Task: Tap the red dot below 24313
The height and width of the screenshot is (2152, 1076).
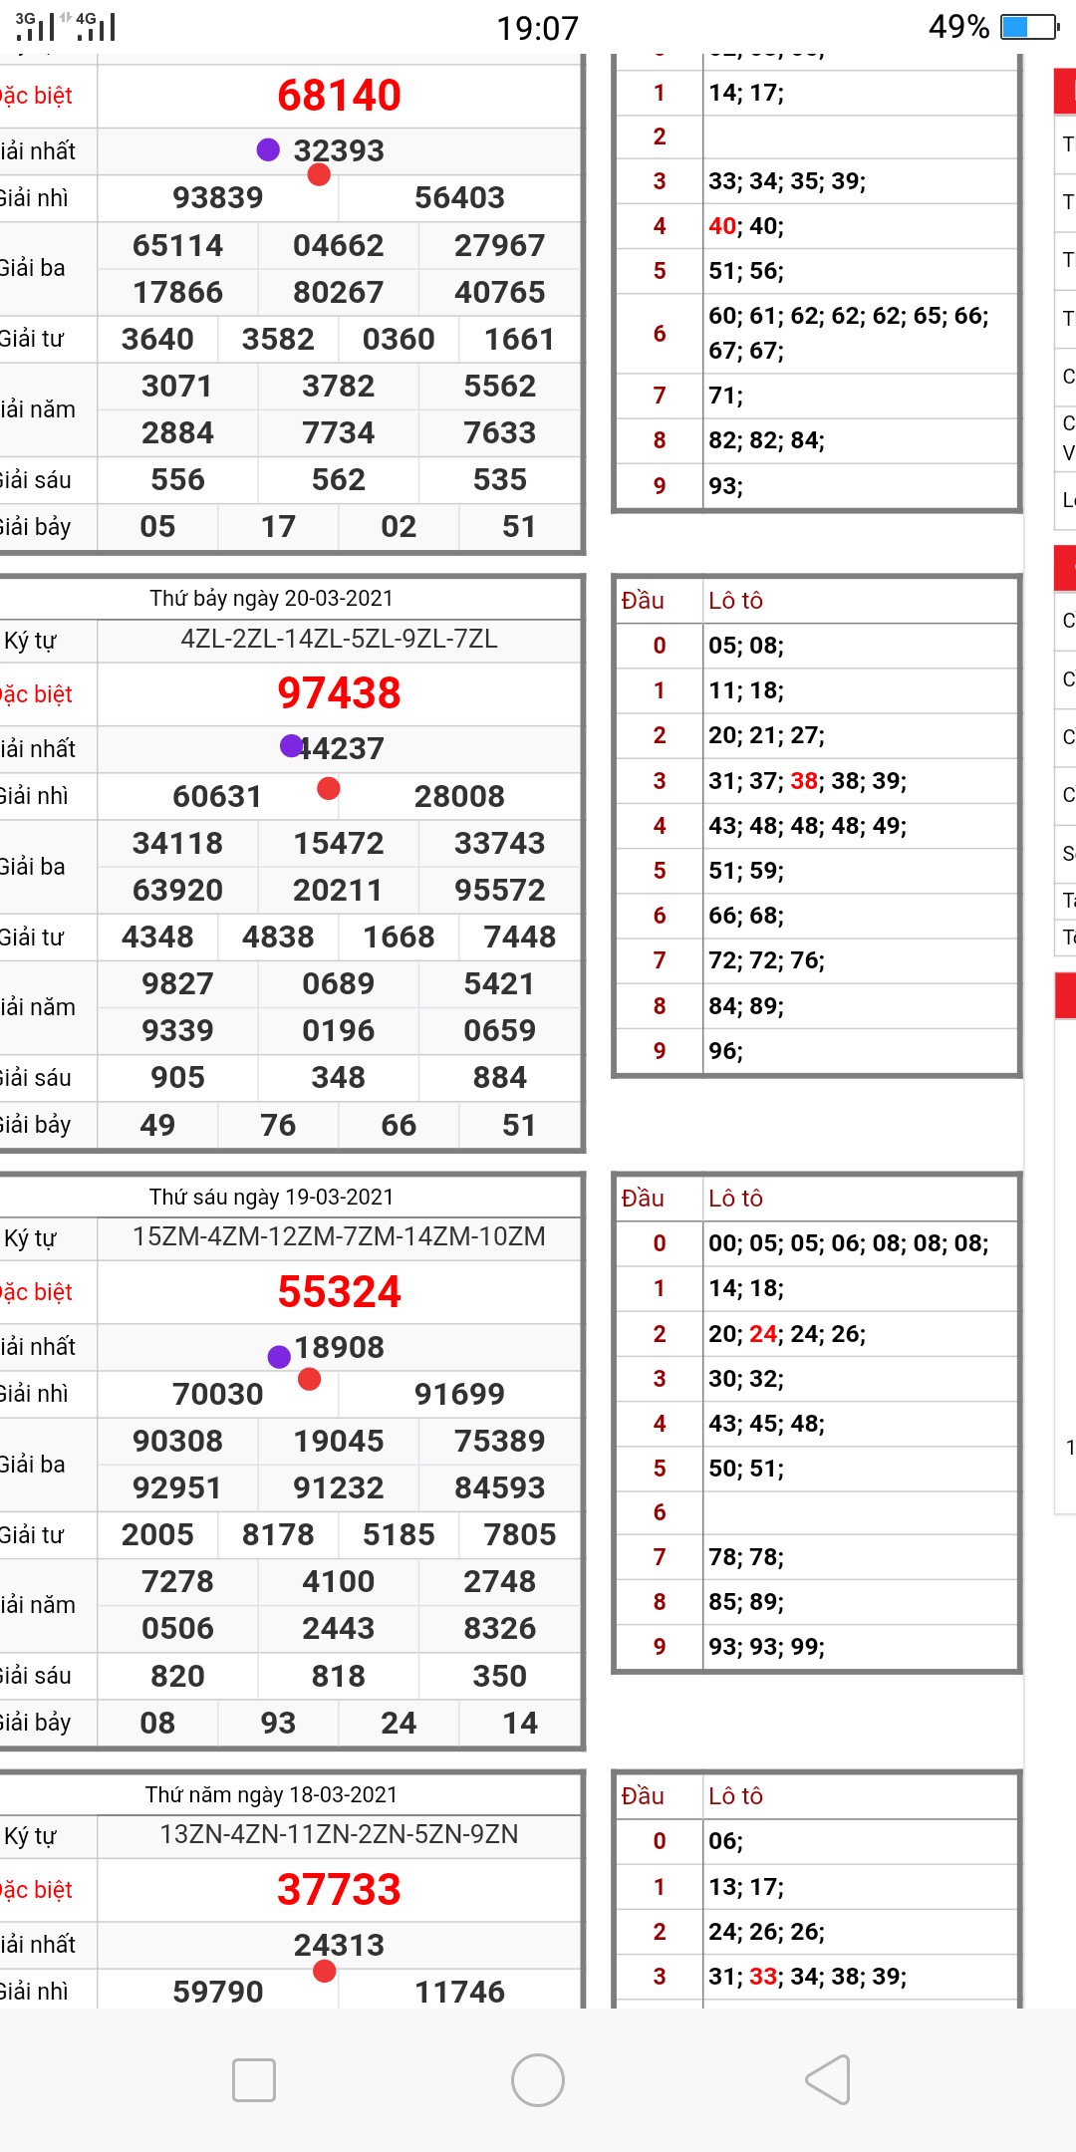Action: point(324,1971)
